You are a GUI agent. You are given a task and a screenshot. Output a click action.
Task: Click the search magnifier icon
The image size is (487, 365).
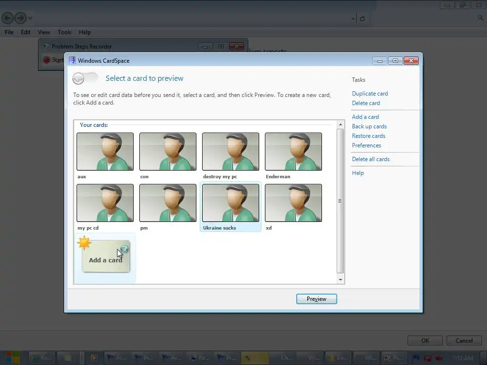pyautogui.click(x=480, y=18)
